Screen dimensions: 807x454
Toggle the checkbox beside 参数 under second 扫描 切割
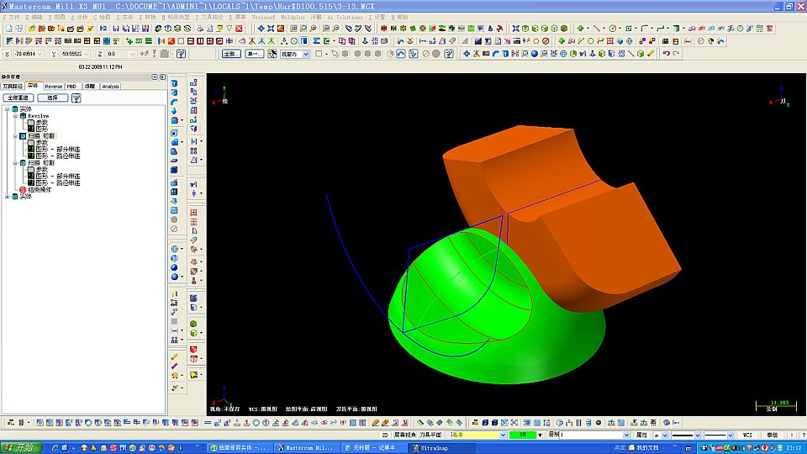(x=30, y=169)
